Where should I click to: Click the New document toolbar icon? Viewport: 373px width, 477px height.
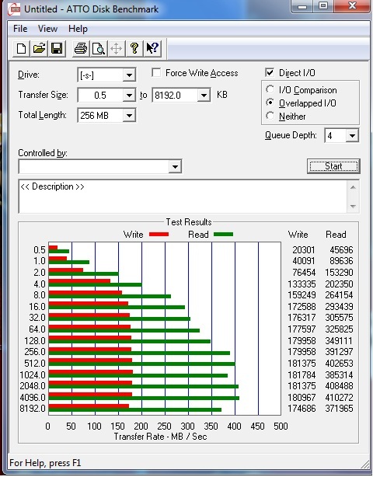21,48
